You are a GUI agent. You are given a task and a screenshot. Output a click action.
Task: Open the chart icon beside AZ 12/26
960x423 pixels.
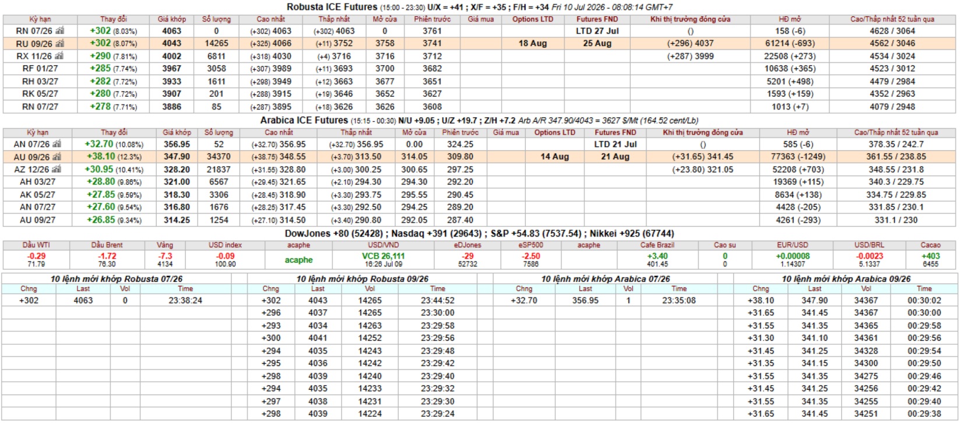(57, 169)
